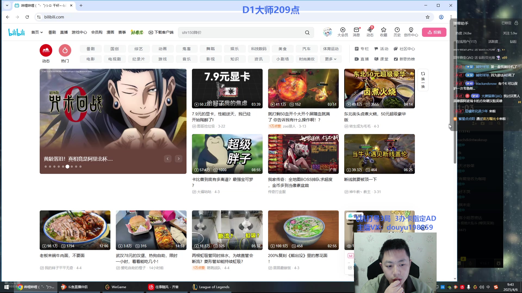Switch to League of Legends taskbar item
The image size is (522, 293).
pyautogui.click(x=211, y=287)
